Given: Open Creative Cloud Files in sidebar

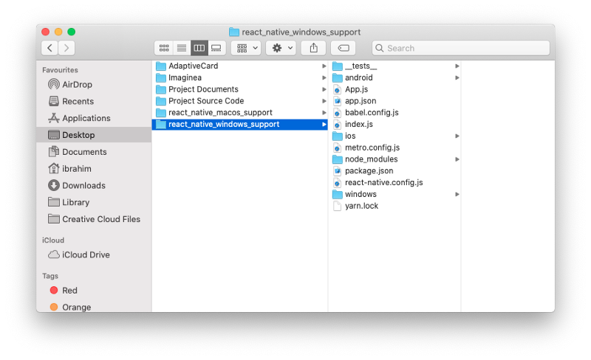Looking at the screenshot, I should tap(94, 219).
